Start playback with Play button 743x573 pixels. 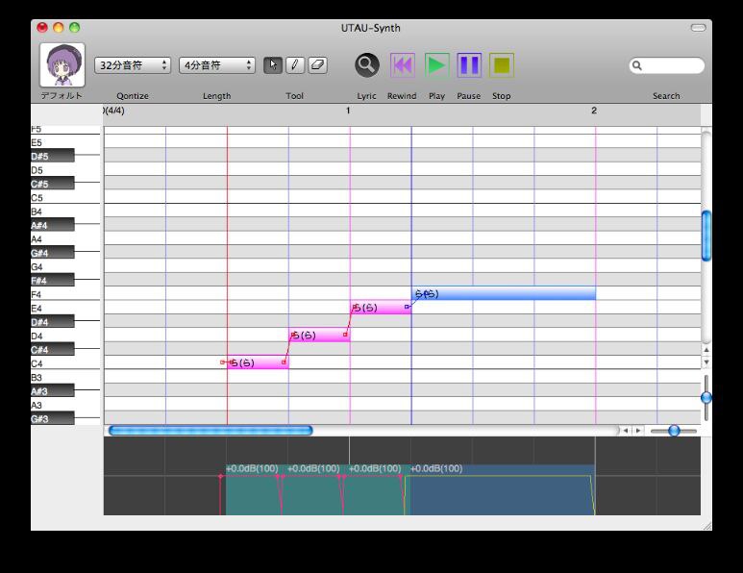pos(436,65)
